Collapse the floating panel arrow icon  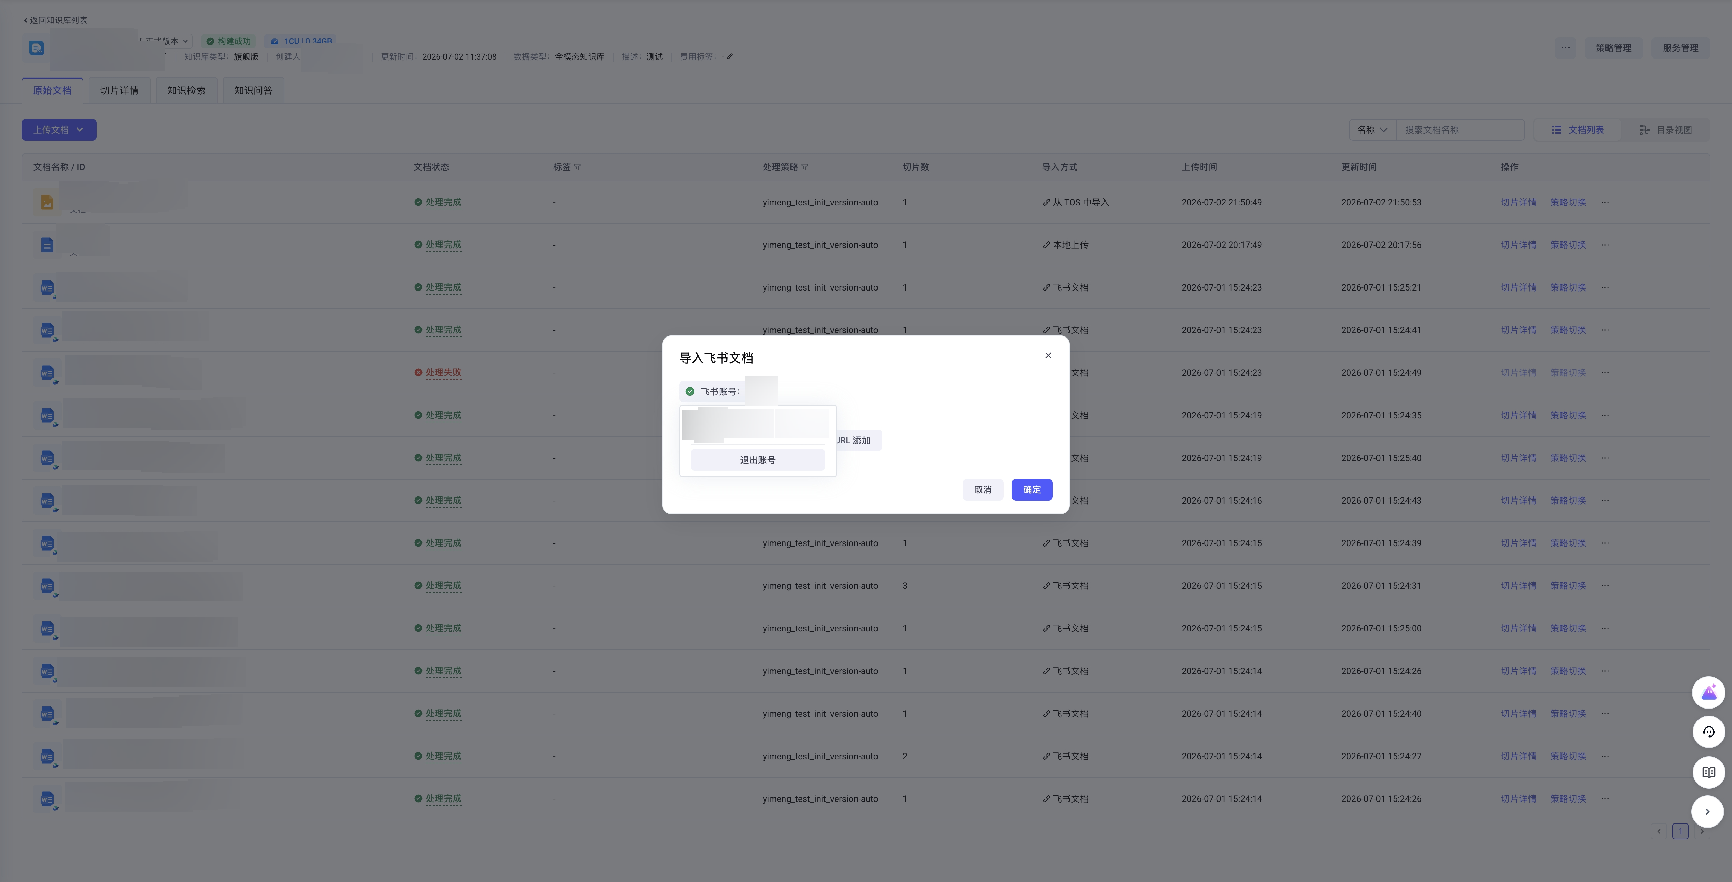1707,811
